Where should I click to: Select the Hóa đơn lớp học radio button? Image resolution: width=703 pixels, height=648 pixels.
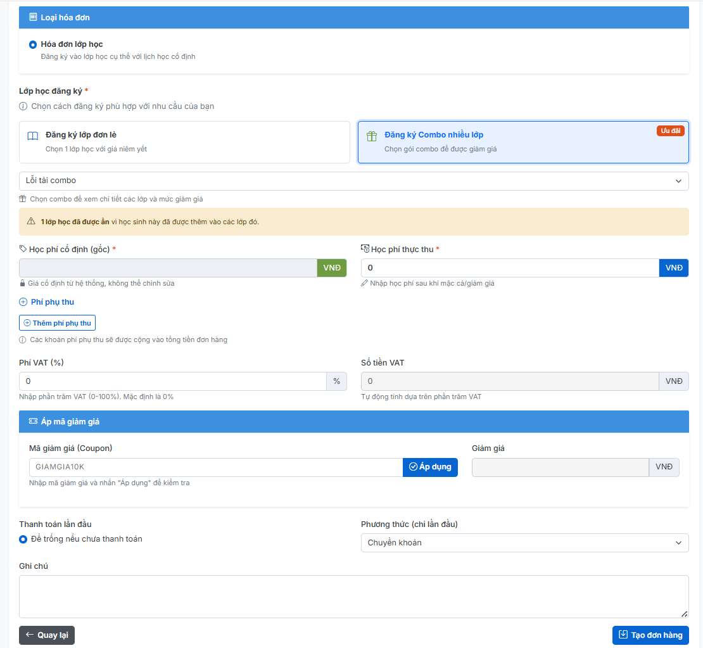click(33, 45)
